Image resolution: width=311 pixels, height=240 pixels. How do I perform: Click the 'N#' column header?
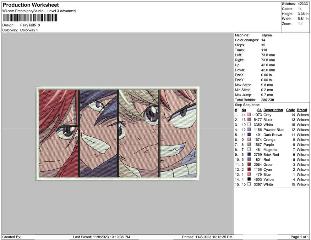click(x=244, y=110)
